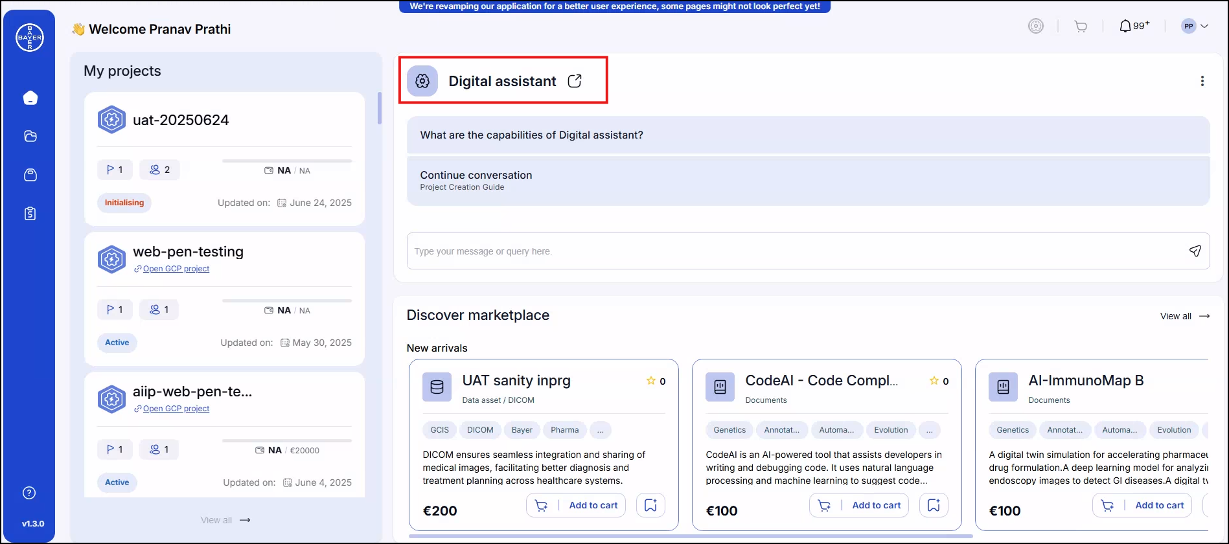Add UAT sanity inprg to cart
Image resolution: width=1229 pixels, height=544 pixels.
click(x=576, y=505)
